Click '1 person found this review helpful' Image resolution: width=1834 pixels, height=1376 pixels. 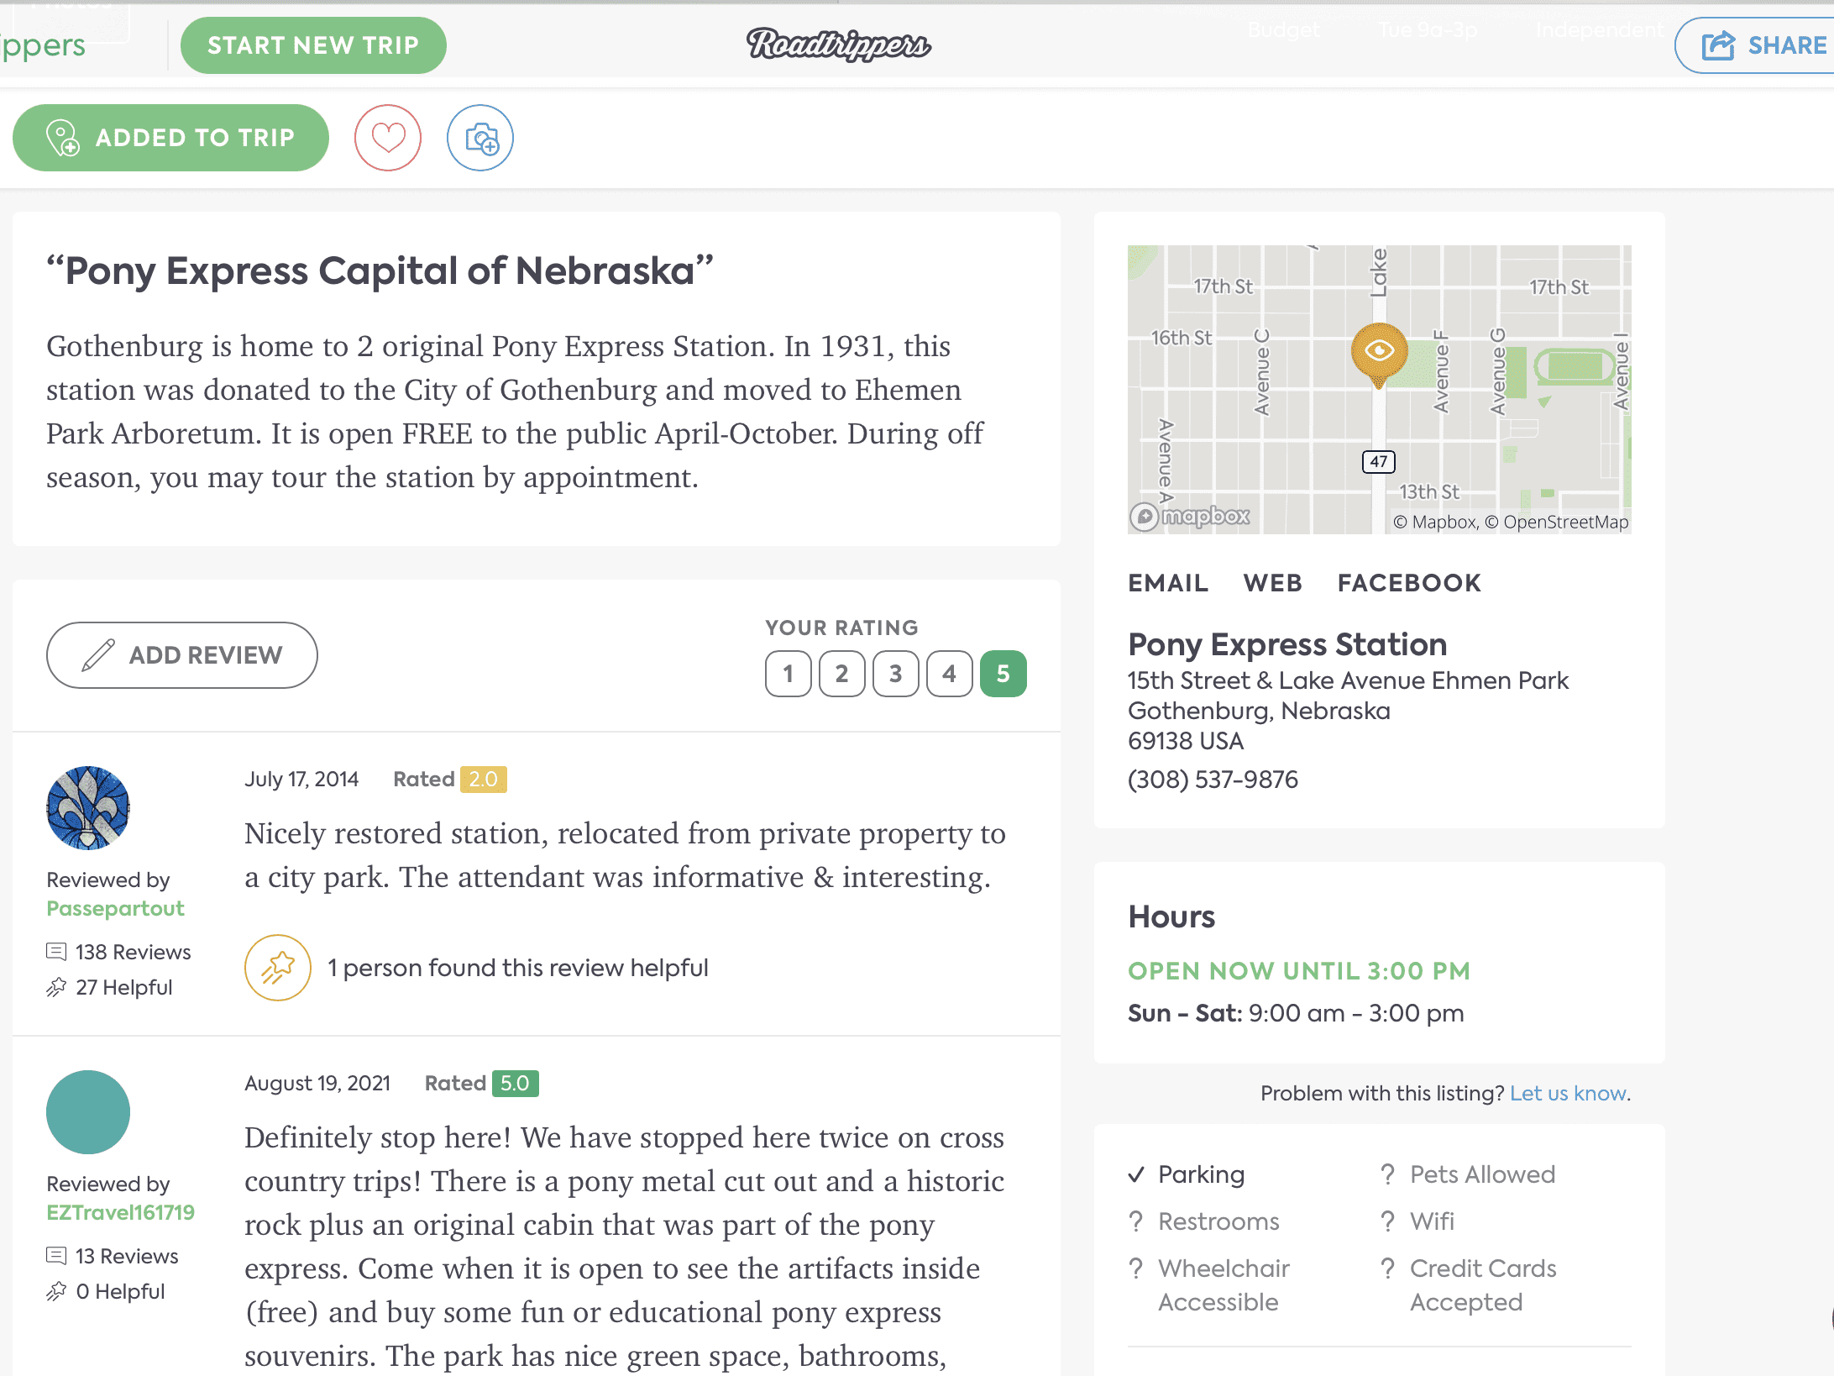[x=517, y=968]
